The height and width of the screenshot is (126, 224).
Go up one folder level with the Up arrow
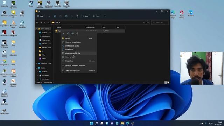click(x=48, y=22)
